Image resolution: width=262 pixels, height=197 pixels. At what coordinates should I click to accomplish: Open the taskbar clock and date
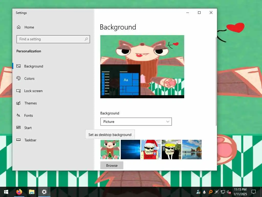[x=240, y=192]
